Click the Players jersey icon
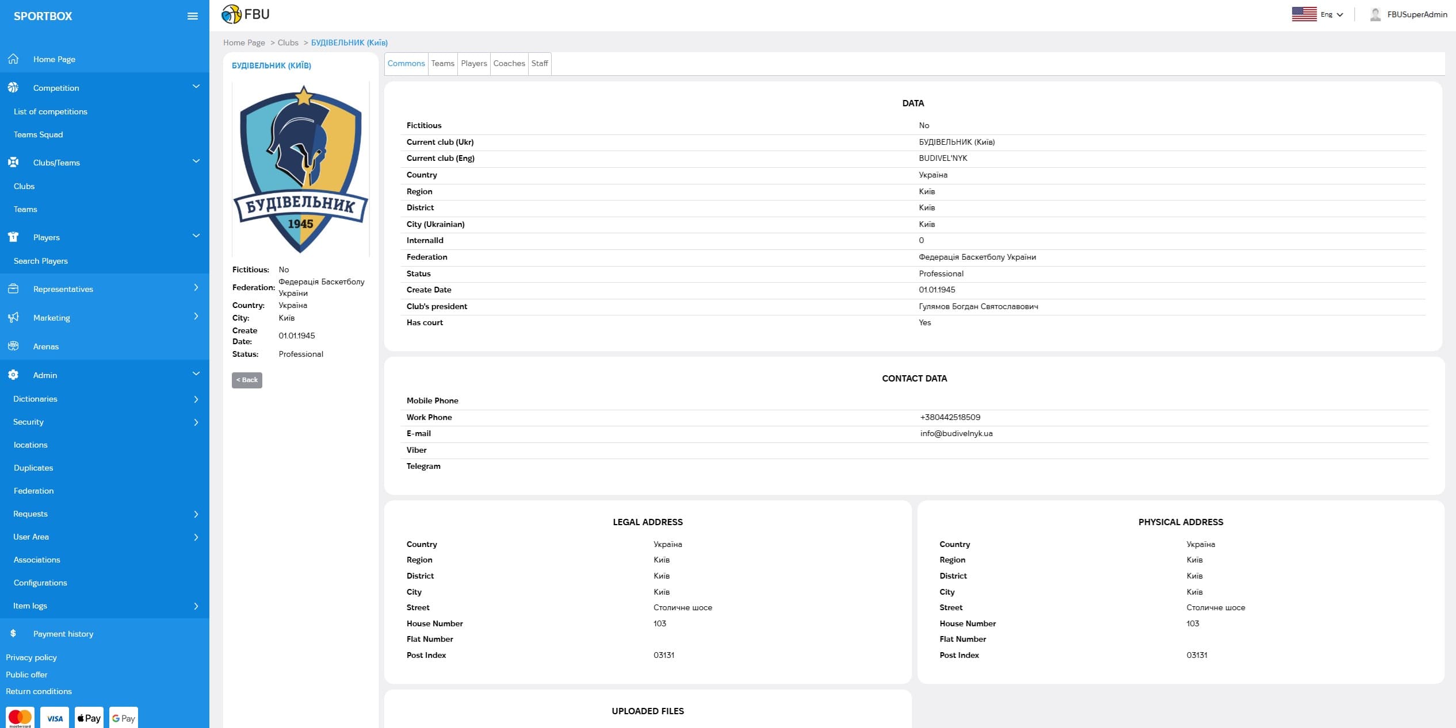 (13, 237)
